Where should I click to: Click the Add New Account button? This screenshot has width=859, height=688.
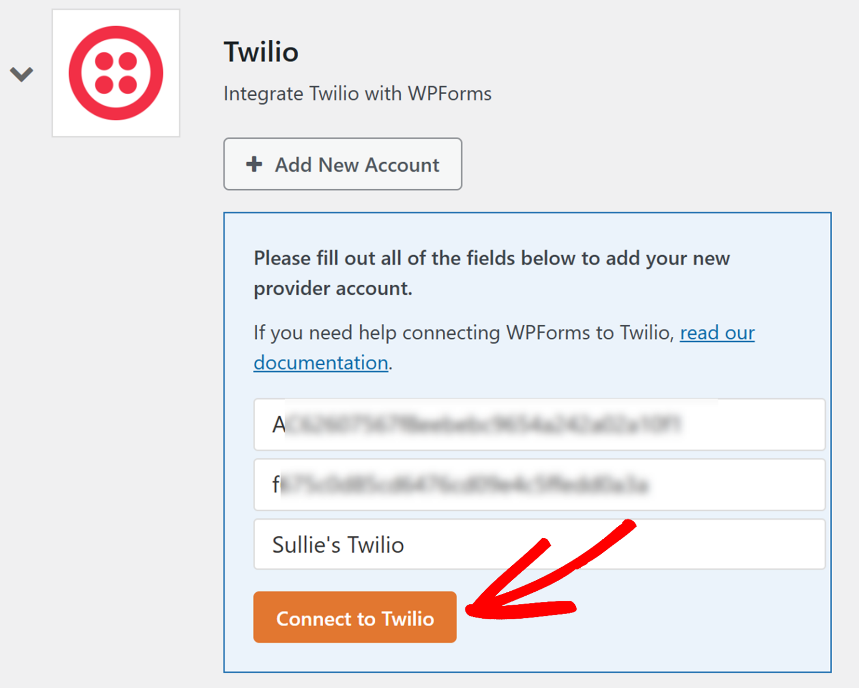[x=342, y=164]
